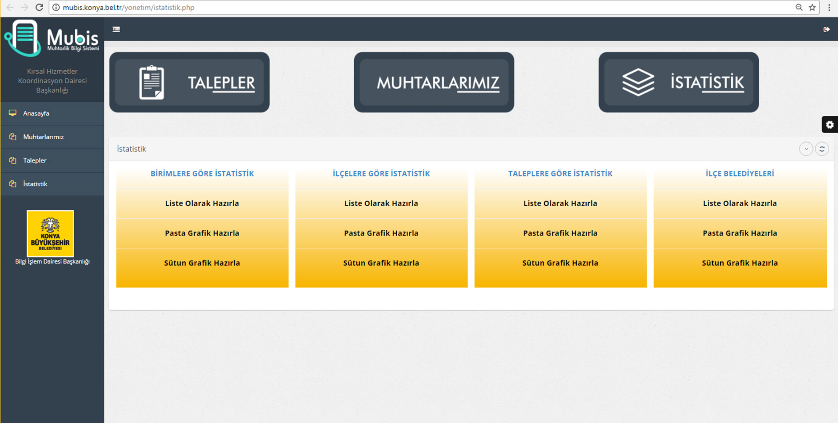
Task: Click the layers icon on İSTATİSTİK tile
Action: 638,82
